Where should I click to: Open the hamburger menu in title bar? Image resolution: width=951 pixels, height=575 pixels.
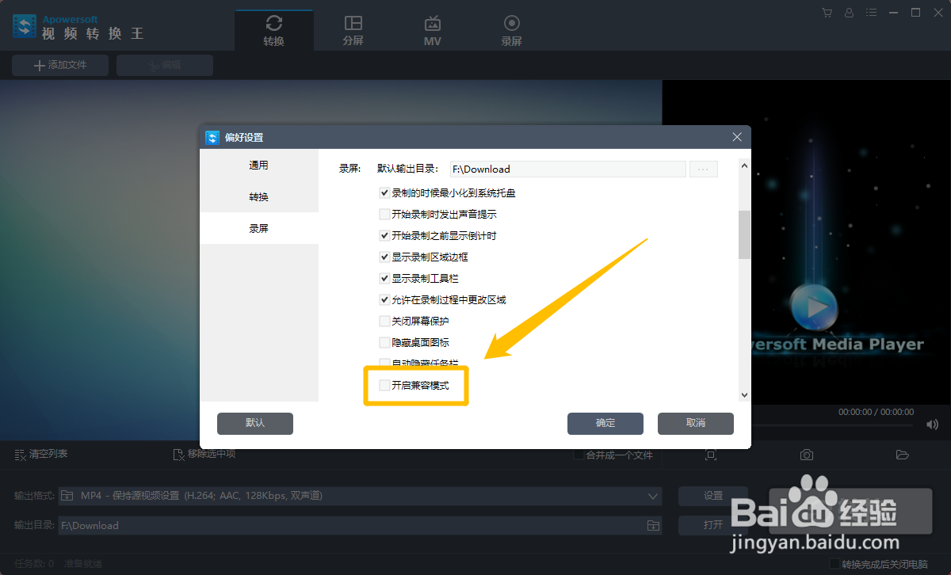[x=872, y=13]
